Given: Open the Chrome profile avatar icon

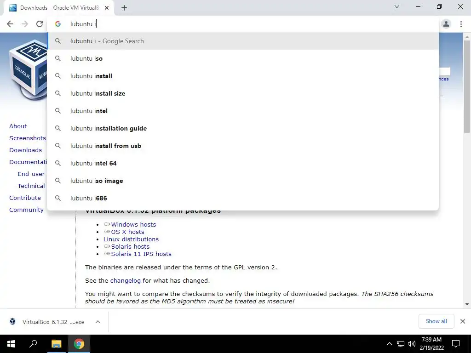Looking at the screenshot, I should pos(446,24).
